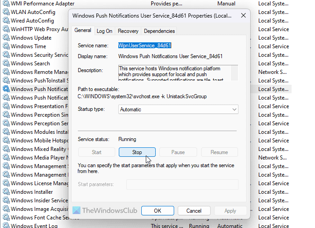Select the WpnUserService_84d61 service name text
The image size is (315, 228).
144,46
